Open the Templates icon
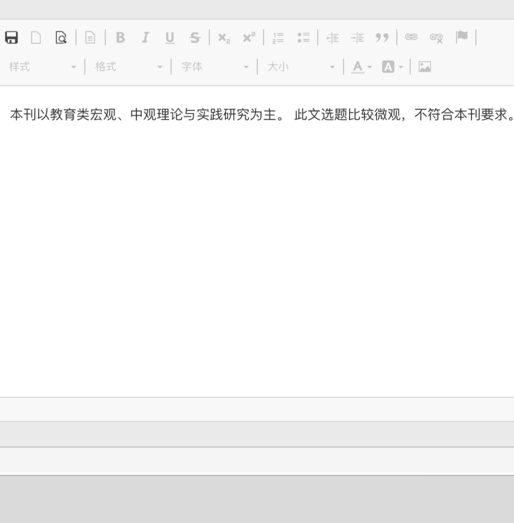This screenshot has width=514, height=523. (x=90, y=38)
